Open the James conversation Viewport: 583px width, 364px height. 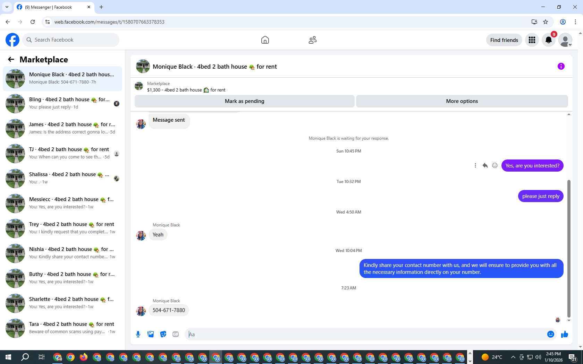[x=62, y=129]
